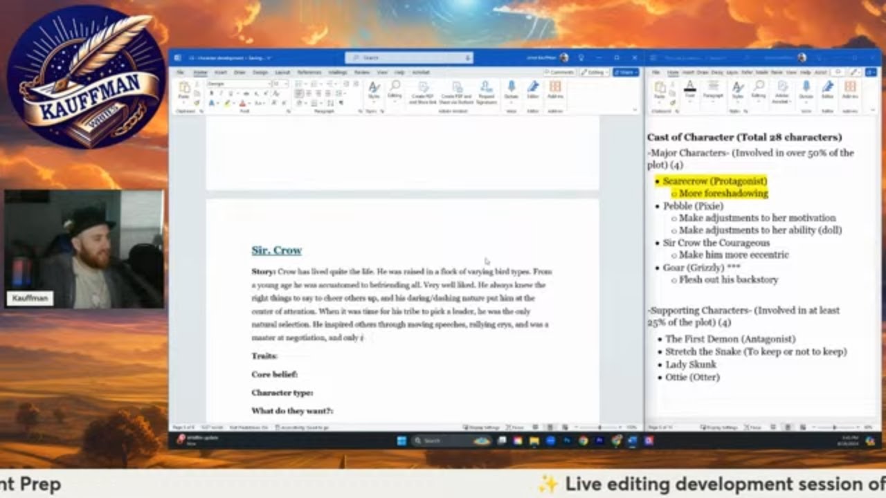This screenshot has height=498, width=886.
Task: Toggle Bold in the left Word ribbon
Action: pyautogui.click(x=212, y=93)
